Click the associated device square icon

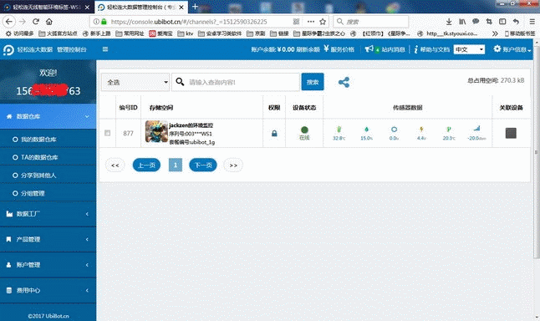pyautogui.click(x=511, y=133)
